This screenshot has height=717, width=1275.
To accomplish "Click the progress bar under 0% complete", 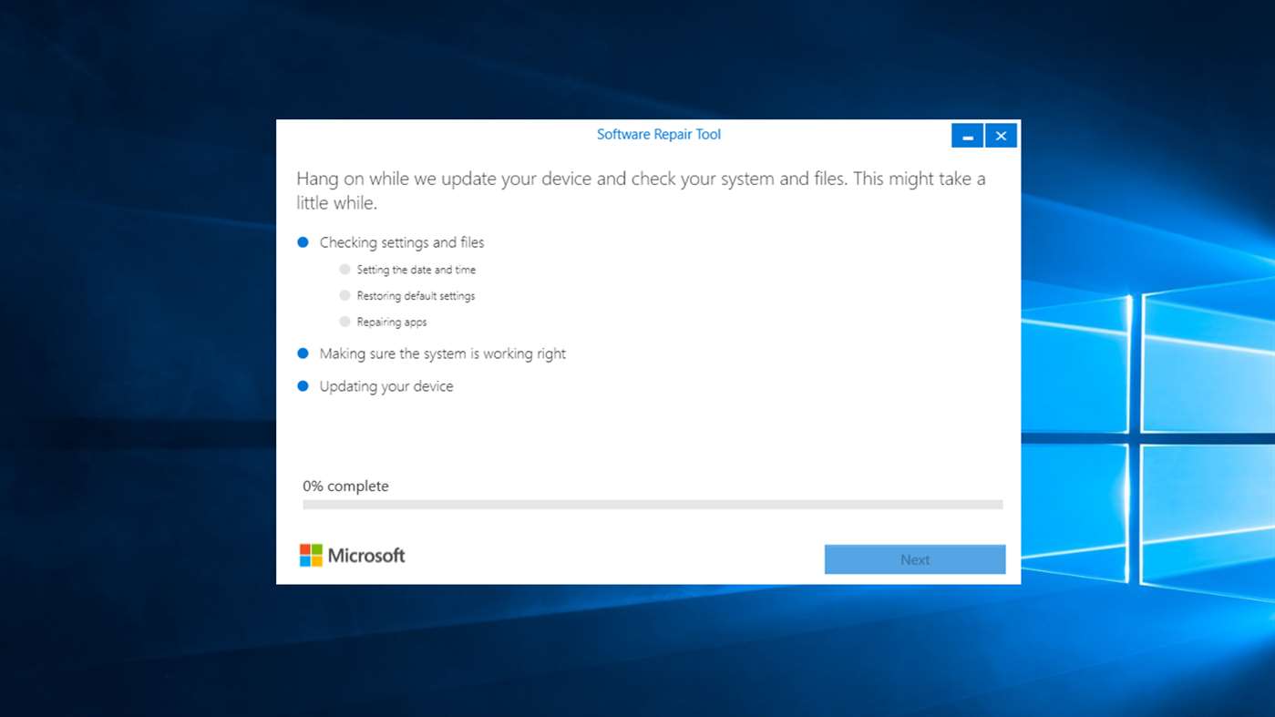I will (x=653, y=505).
